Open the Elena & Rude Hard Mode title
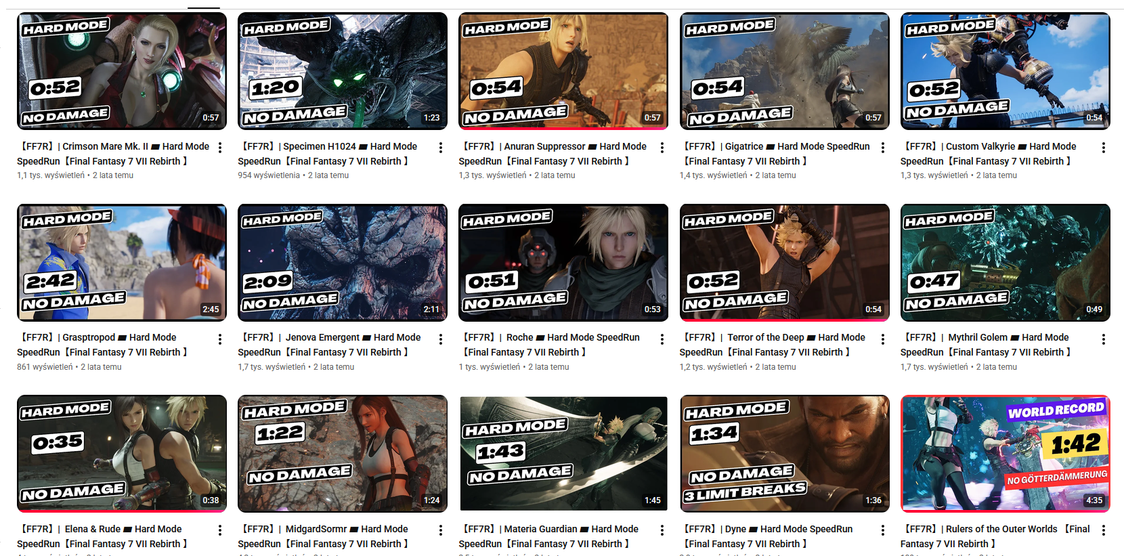The width and height of the screenshot is (1124, 556). [x=102, y=536]
